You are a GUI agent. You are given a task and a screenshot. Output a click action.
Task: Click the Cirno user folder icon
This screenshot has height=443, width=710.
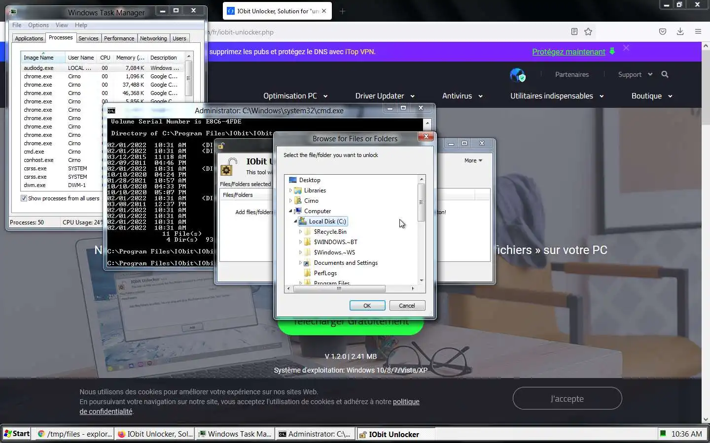pos(298,201)
